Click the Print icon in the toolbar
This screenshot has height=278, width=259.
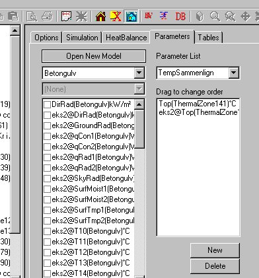click(48, 17)
